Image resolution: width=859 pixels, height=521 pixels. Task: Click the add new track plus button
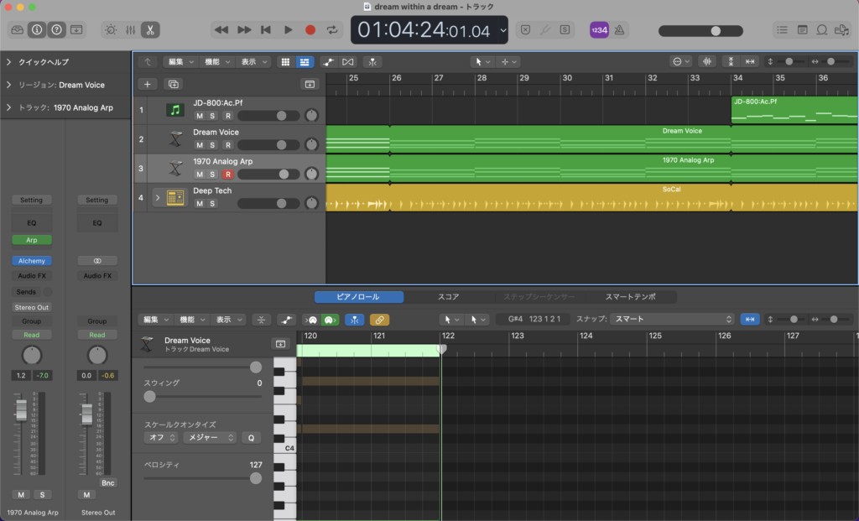(x=148, y=84)
